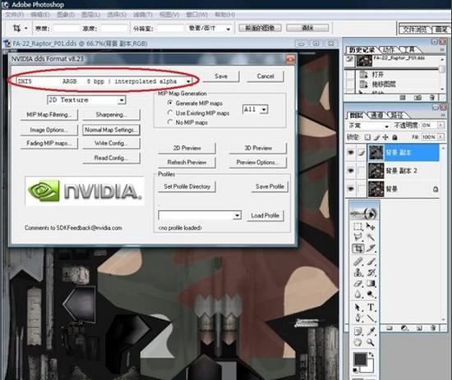Screen dimensions: 452x380
Task: Select the Move tool in toolbox
Action: [x=371, y=227]
